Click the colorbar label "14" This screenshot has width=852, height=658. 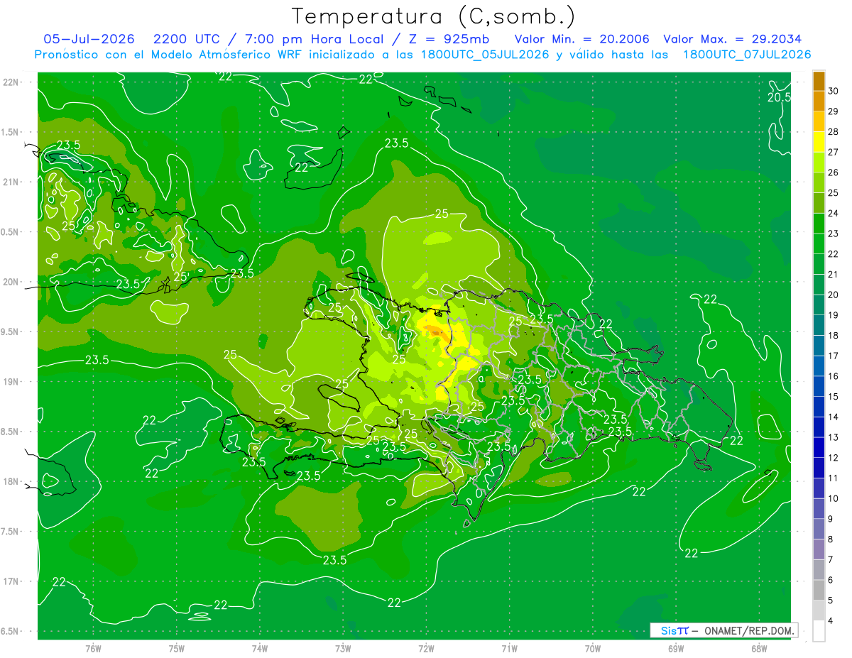834,417
